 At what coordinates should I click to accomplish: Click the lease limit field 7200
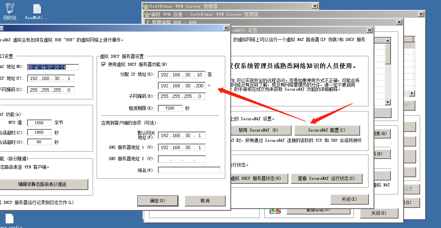(170, 108)
